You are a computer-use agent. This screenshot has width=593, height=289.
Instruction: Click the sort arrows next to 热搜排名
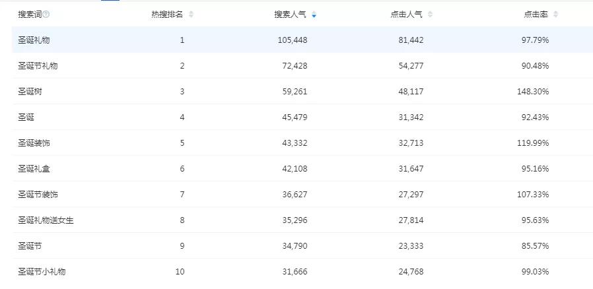pyautogui.click(x=191, y=15)
